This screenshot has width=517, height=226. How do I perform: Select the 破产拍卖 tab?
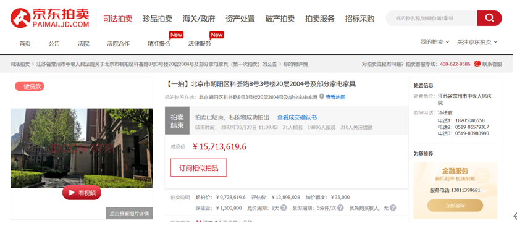(x=280, y=19)
